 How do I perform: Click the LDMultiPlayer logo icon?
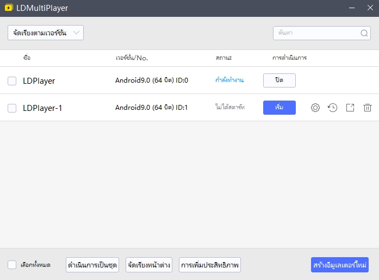pyautogui.click(x=9, y=8)
